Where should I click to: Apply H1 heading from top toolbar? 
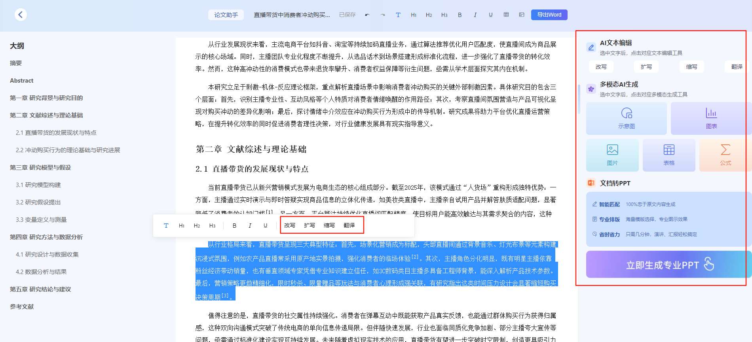pyautogui.click(x=414, y=15)
